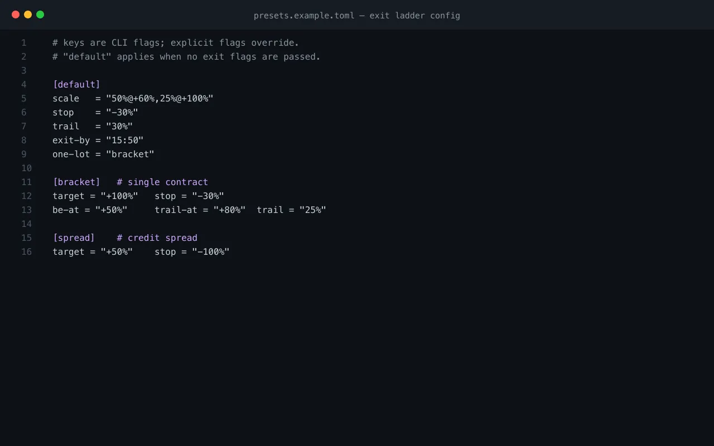Click the trail key on line 13
The width and height of the screenshot is (714, 446).
[x=270, y=210]
